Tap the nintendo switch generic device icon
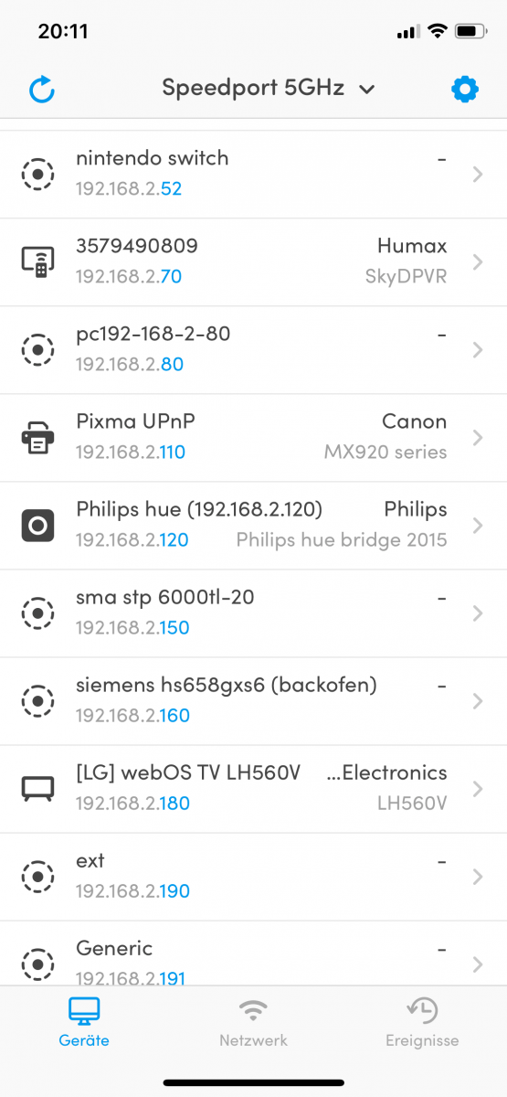The image size is (507, 1097). (37, 174)
